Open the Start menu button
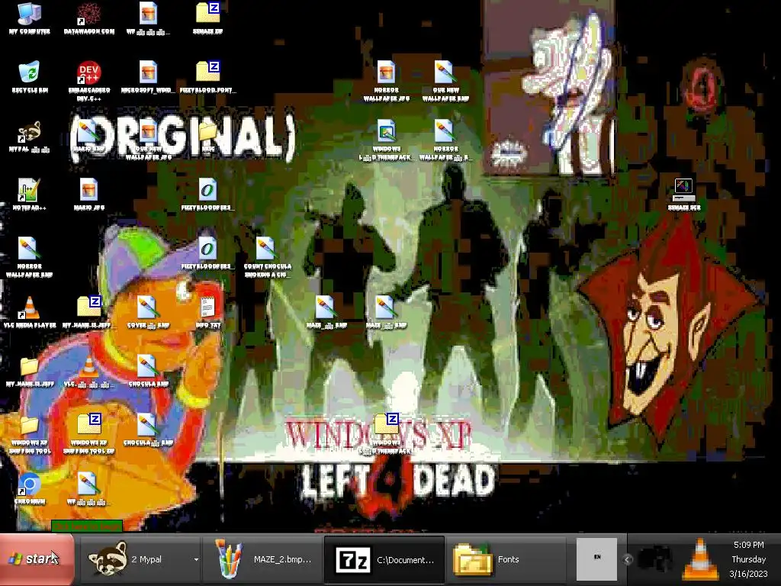 click(37, 559)
